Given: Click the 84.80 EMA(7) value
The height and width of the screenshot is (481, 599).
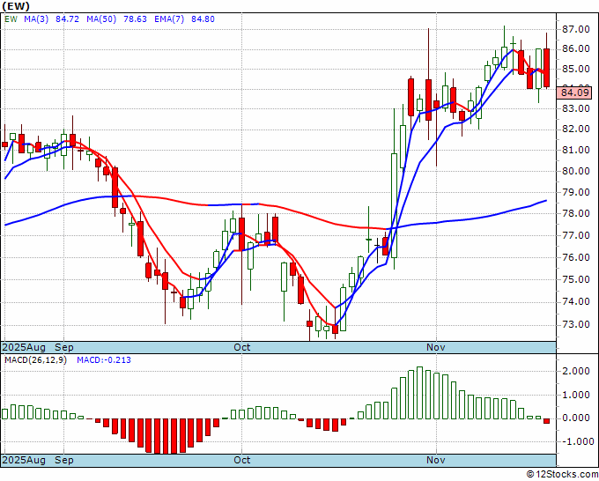Looking at the screenshot, I should tap(203, 19).
